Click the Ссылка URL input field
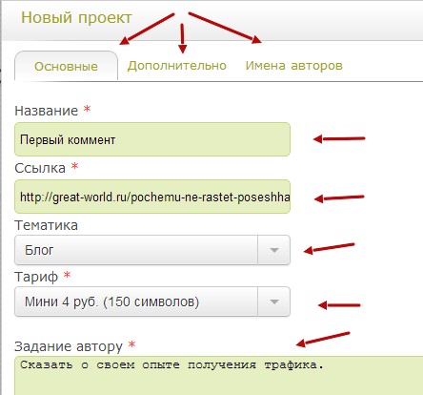The width and height of the screenshot is (423, 395). tap(152, 197)
